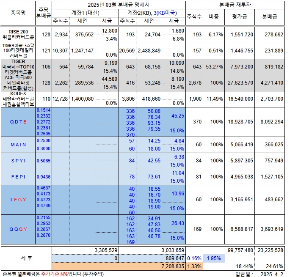The height and width of the screenshot is (277, 301).
Task: Click the 27,623,570 valuation cell
Action: 240,83
